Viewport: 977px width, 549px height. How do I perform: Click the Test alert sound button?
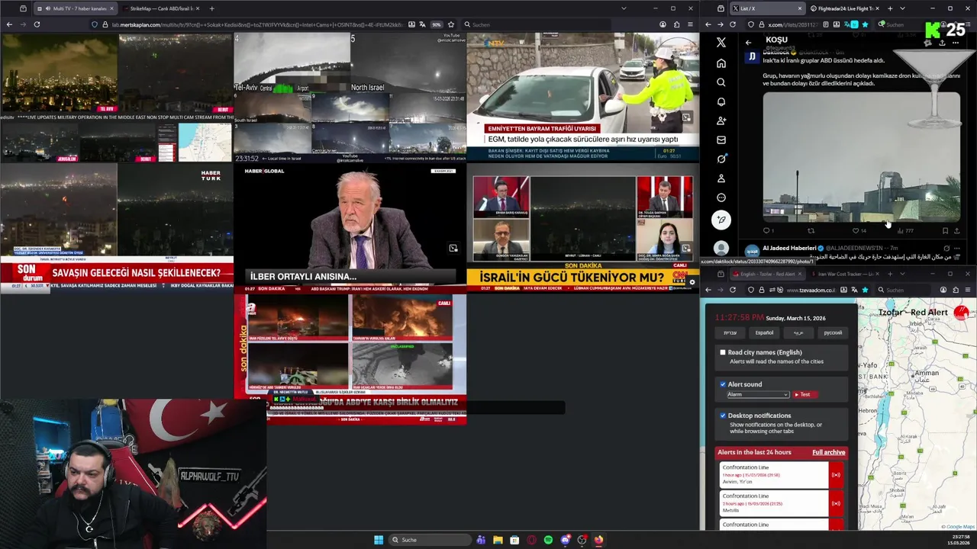[x=805, y=394]
